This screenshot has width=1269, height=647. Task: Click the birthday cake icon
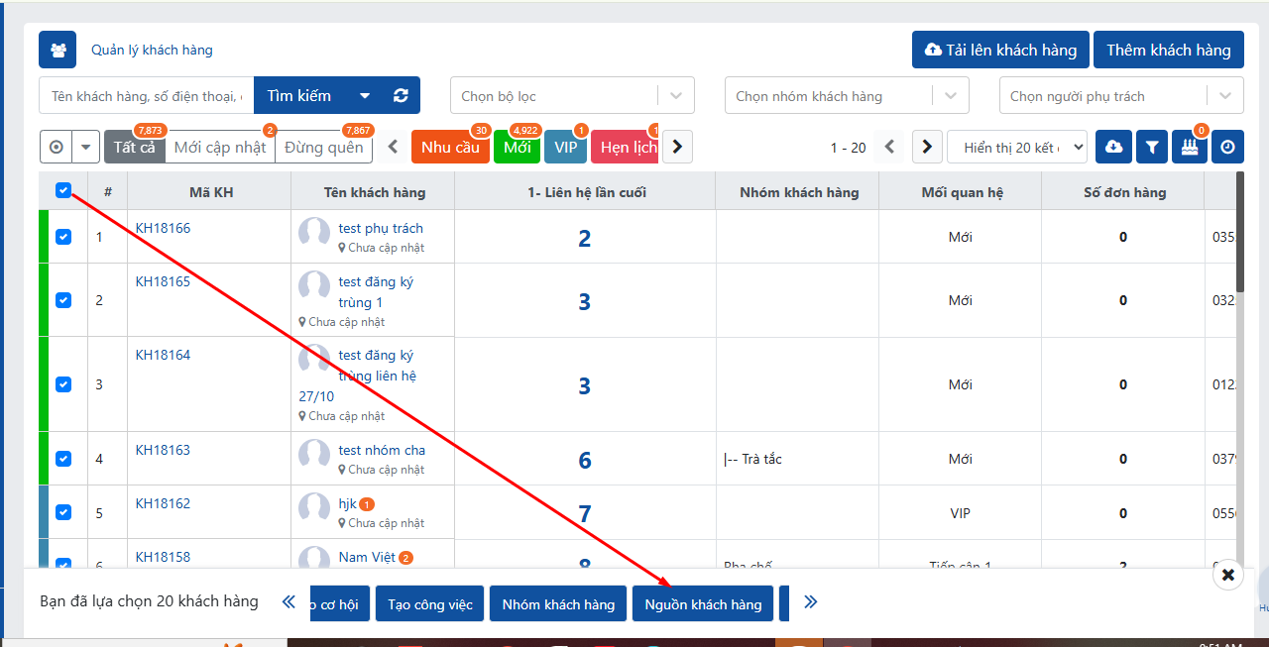1189,147
